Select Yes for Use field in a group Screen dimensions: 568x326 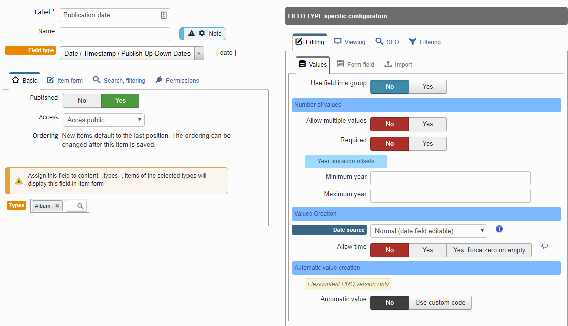pyautogui.click(x=427, y=87)
